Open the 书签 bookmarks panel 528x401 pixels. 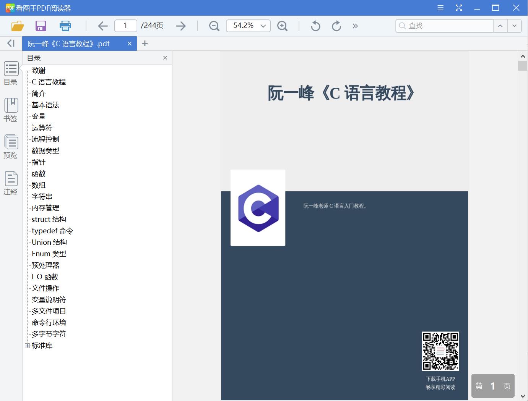click(x=11, y=110)
